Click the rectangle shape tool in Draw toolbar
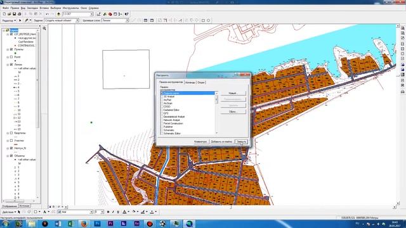 point(36,212)
